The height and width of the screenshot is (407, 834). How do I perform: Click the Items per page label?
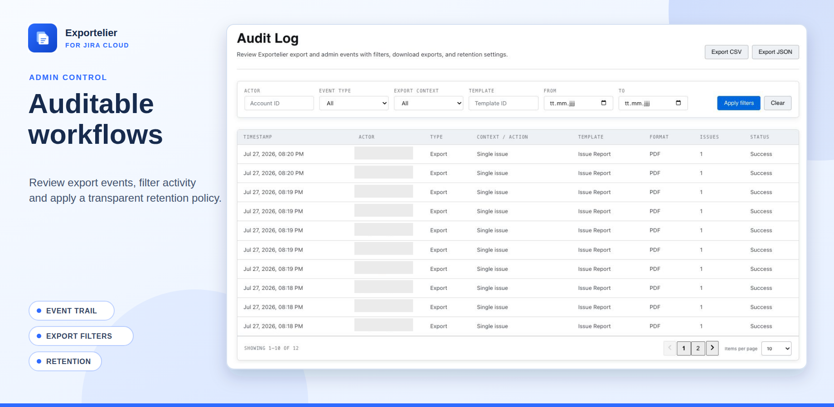click(x=741, y=349)
